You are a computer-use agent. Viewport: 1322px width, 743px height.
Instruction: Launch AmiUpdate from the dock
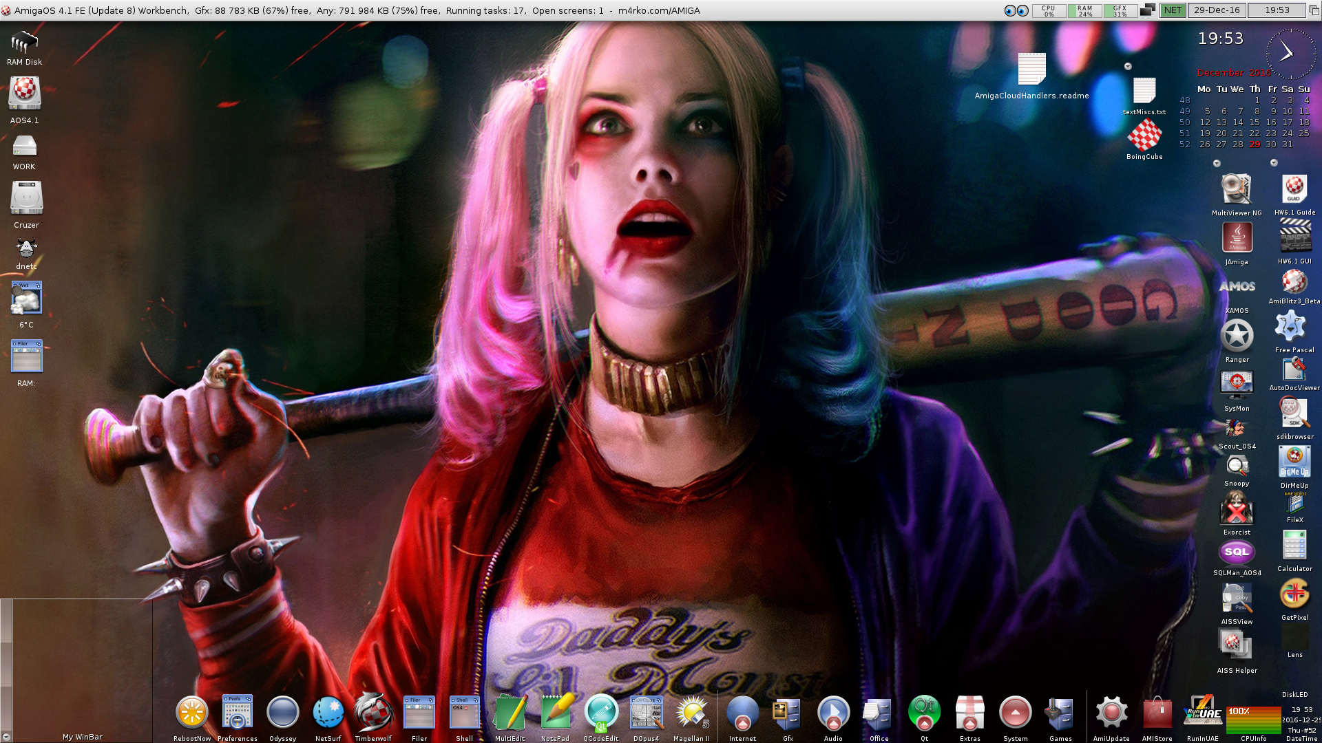tap(1110, 712)
